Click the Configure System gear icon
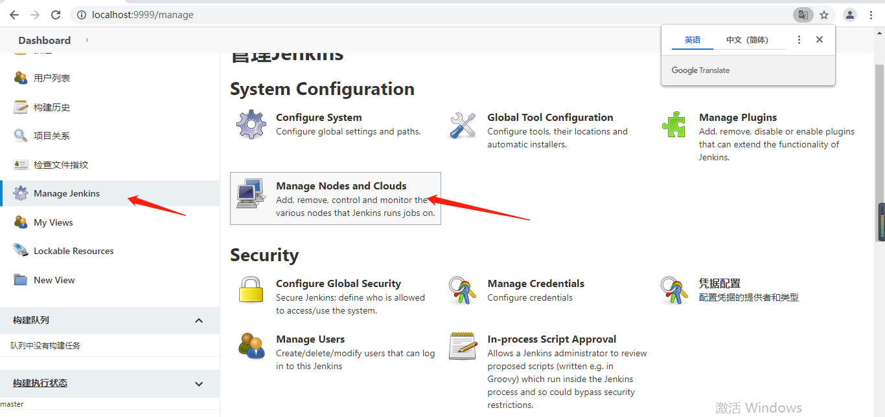The width and height of the screenshot is (885, 417). (x=251, y=124)
